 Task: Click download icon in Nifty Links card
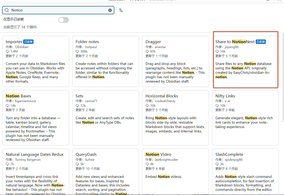click(217, 106)
